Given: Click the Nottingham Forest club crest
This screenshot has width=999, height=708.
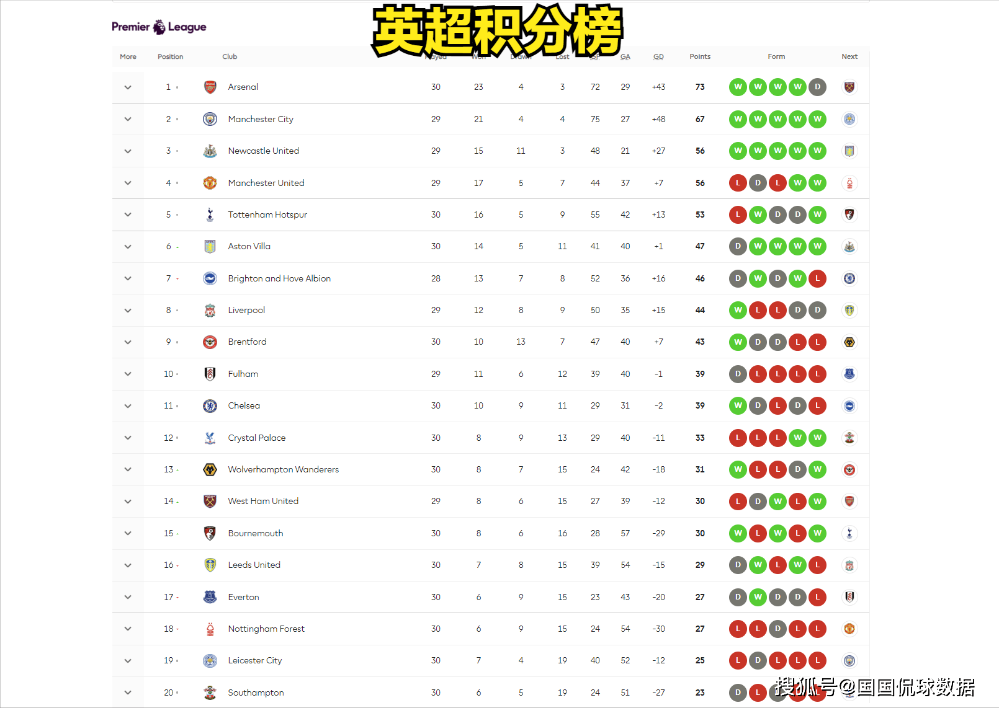Looking at the screenshot, I should (x=210, y=629).
